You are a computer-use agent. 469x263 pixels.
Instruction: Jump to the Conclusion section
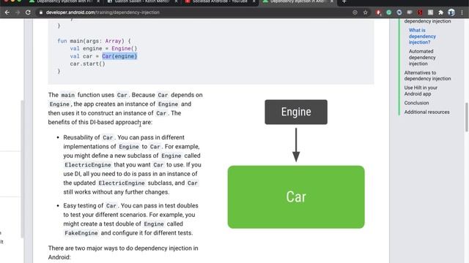point(416,103)
